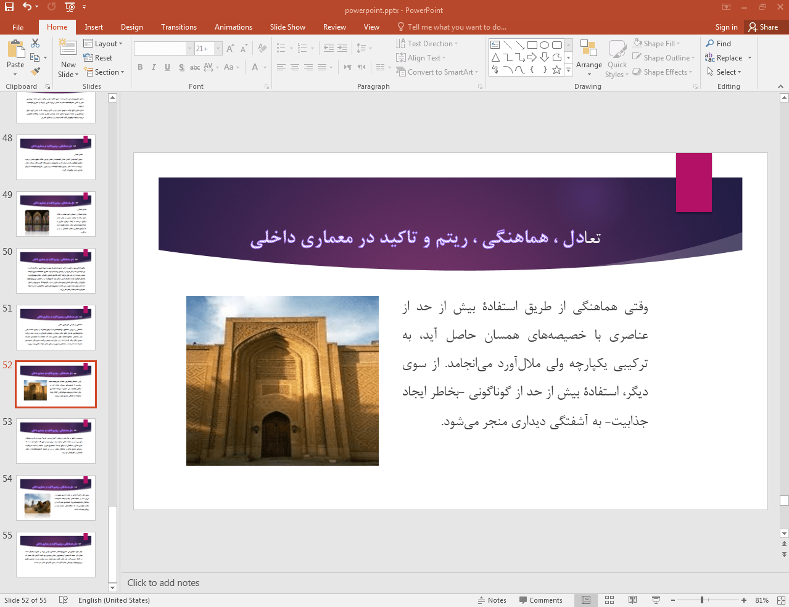Toggle Justify paragraph alignment
This screenshot has height=607, width=789.
[x=322, y=67]
